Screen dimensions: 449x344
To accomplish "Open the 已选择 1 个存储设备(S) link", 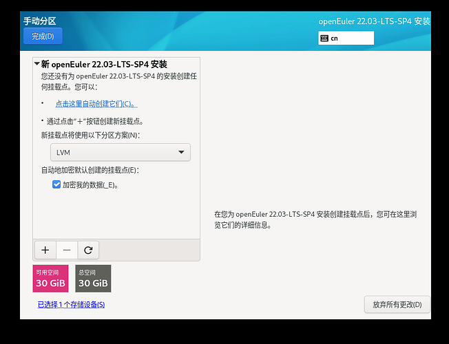I will pos(71,304).
